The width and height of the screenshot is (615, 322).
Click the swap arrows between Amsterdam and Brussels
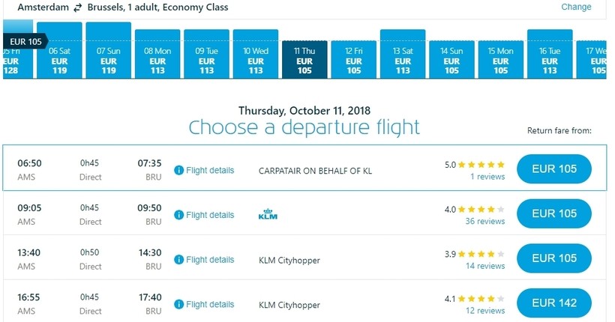click(x=77, y=7)
